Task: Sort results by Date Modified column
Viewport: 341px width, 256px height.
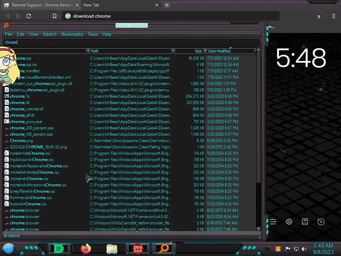Action: point(230,51)
